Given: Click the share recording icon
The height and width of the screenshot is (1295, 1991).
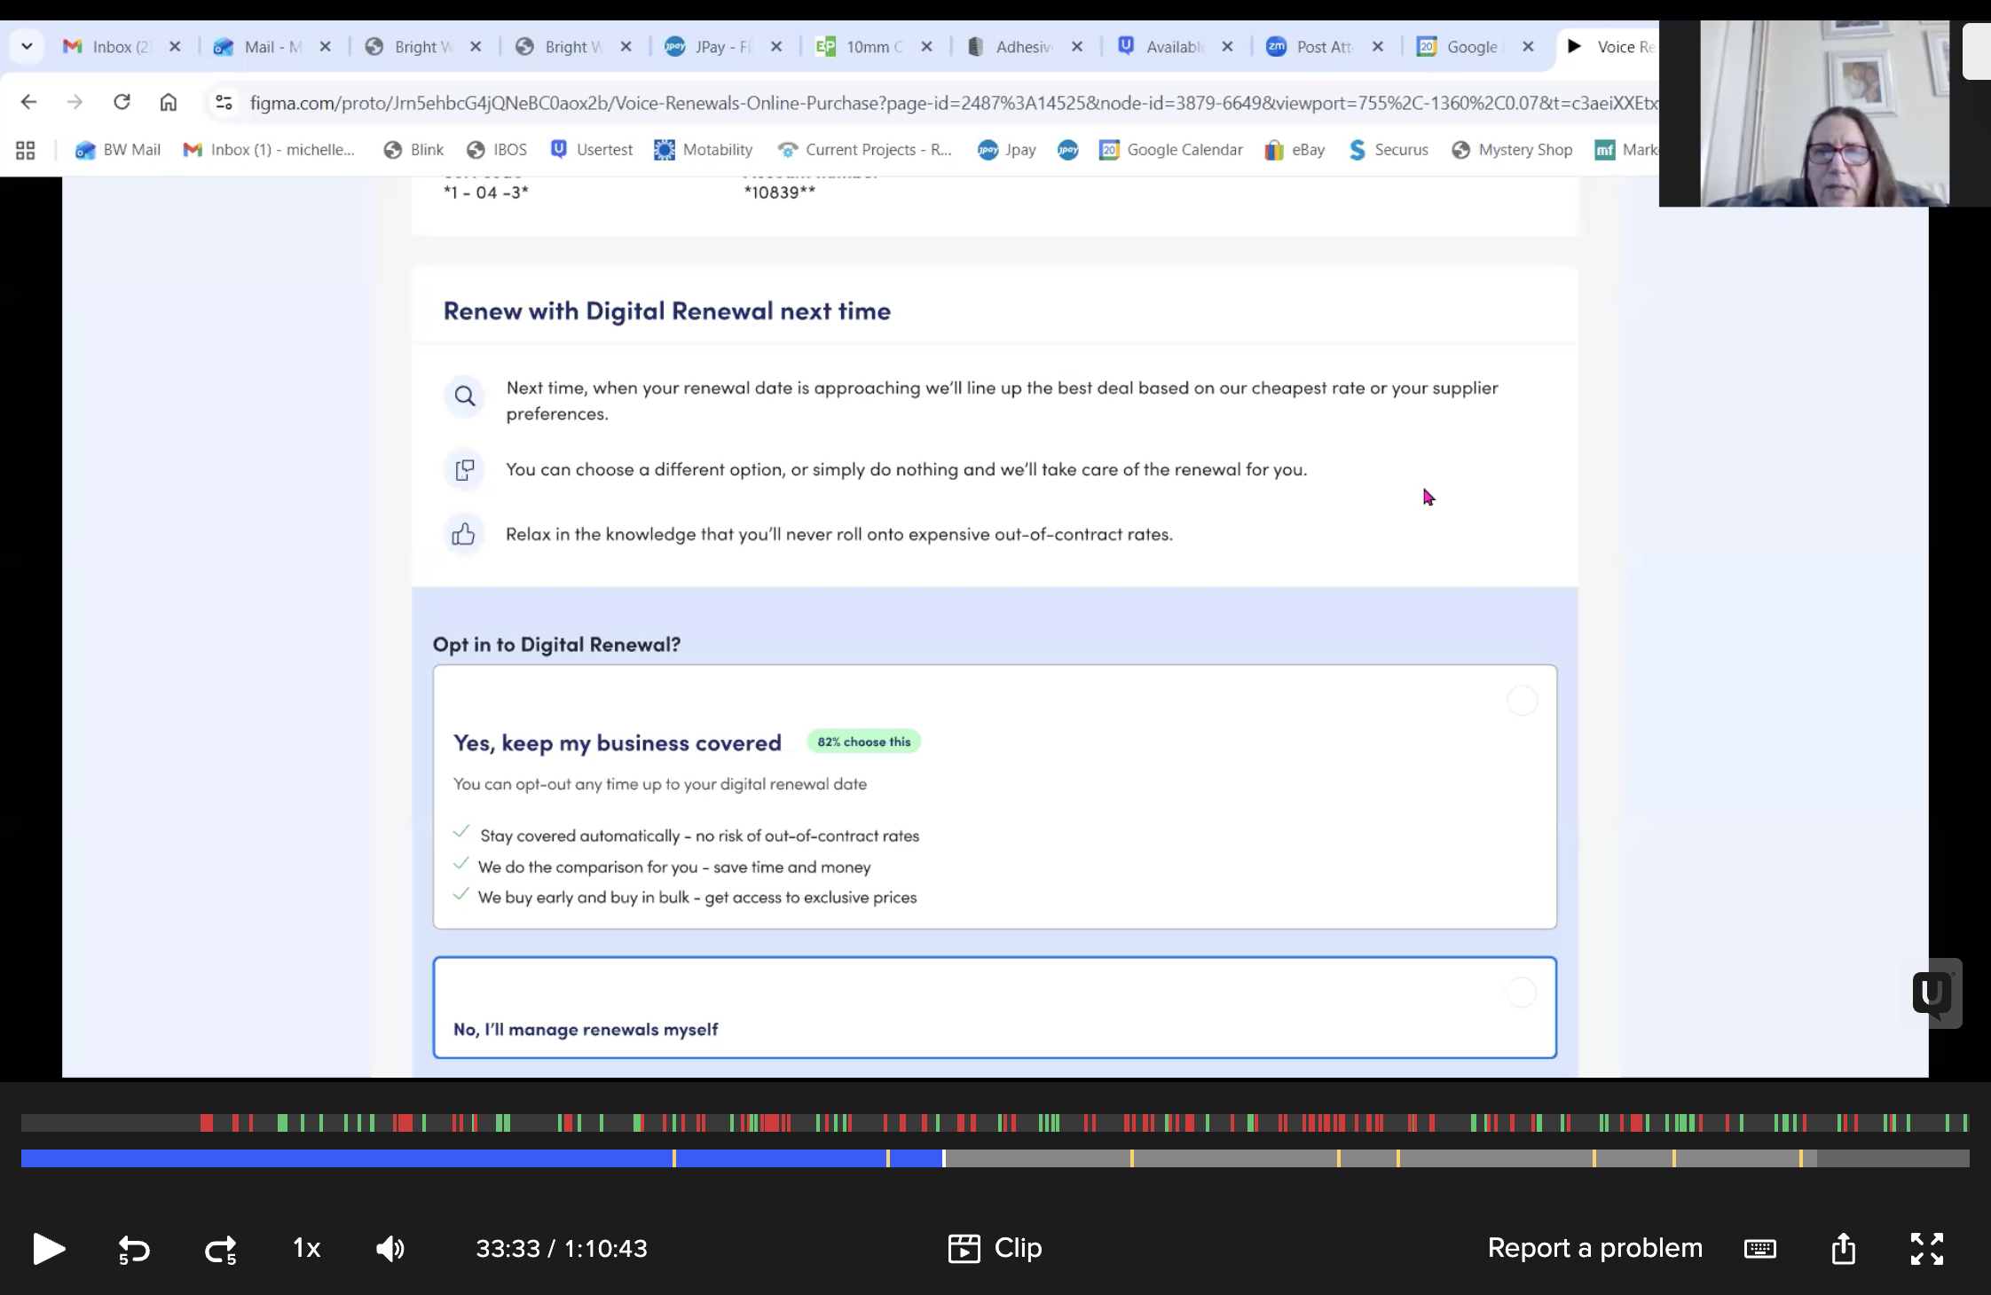Looking at the screenshot, I should [x=1844, y=1248].
